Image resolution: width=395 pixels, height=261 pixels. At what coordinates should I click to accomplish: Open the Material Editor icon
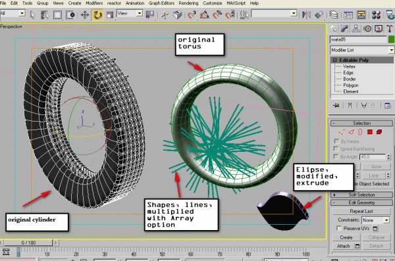point(376,15)
